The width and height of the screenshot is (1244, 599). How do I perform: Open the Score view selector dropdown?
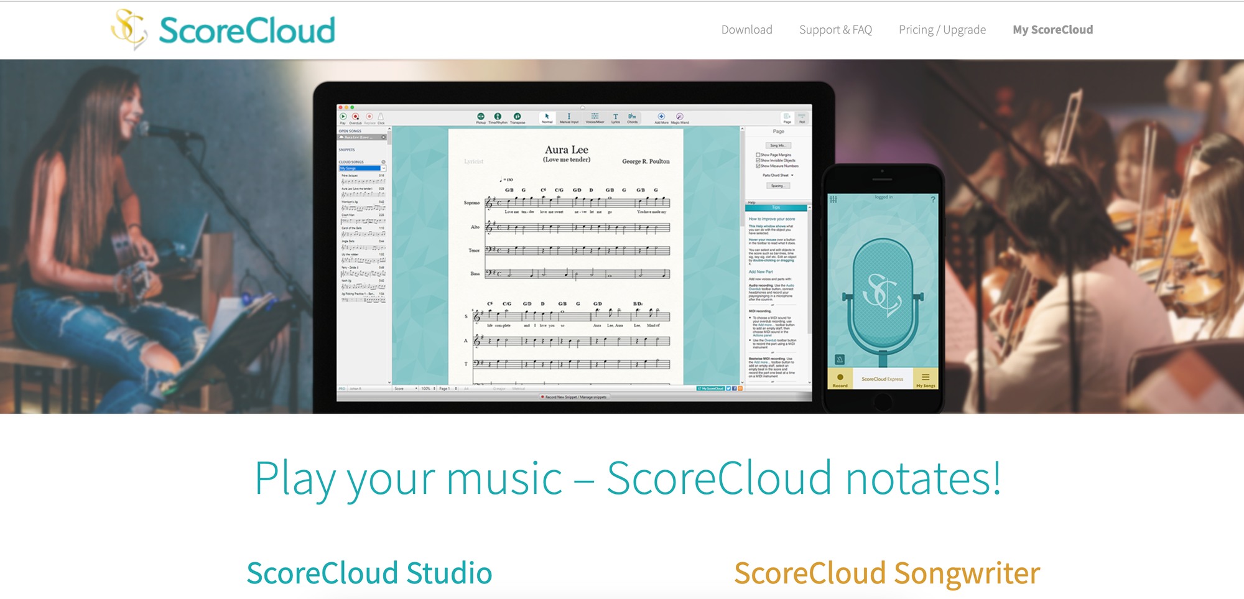click(407, 389)
